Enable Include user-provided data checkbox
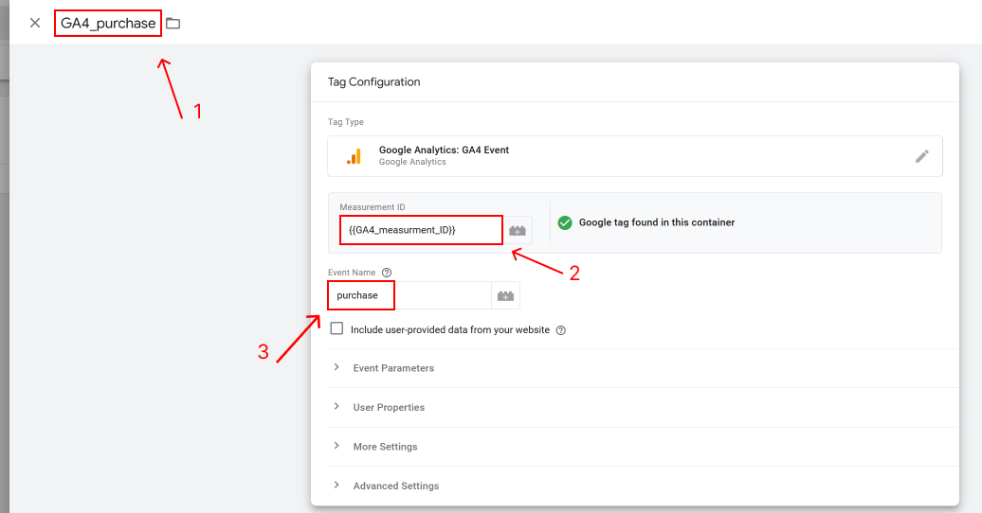Image resolution: width=982 pixels, height=513 pixels. pyautogui.click(x=336, y=328)
